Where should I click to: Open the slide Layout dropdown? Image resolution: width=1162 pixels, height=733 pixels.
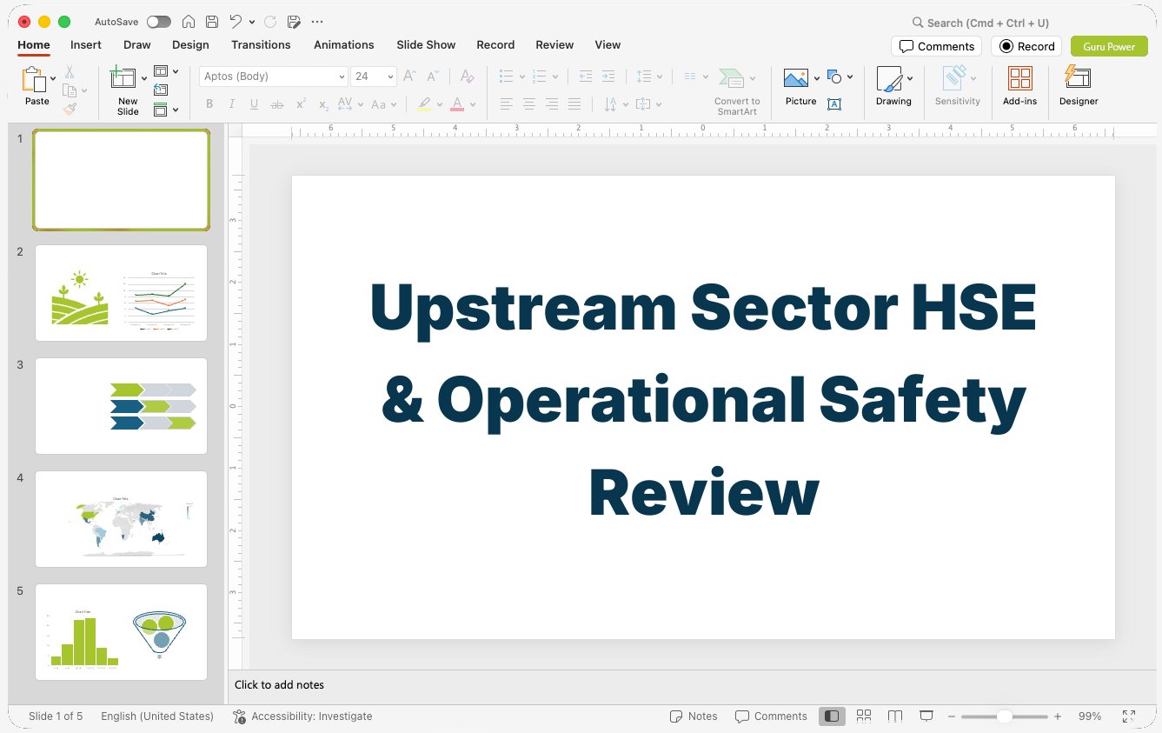pos(166,71)
